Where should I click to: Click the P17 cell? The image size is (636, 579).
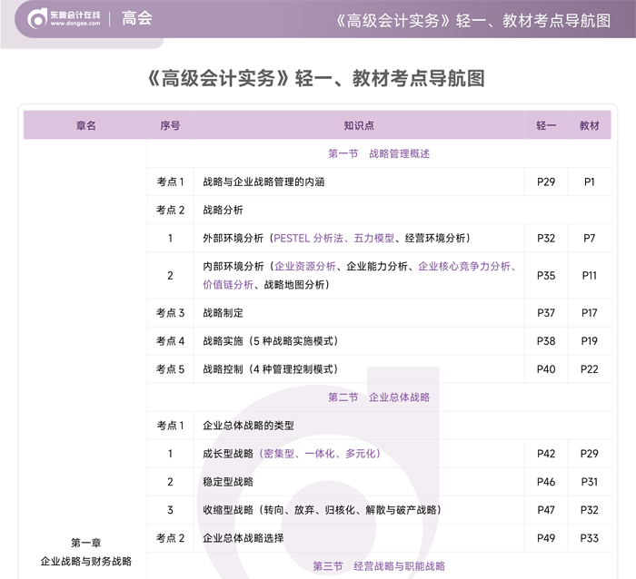tap(590, 313)
